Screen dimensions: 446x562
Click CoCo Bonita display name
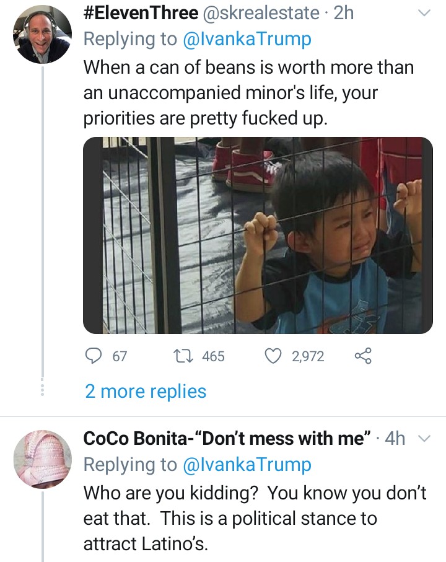(x=227, y=439)
